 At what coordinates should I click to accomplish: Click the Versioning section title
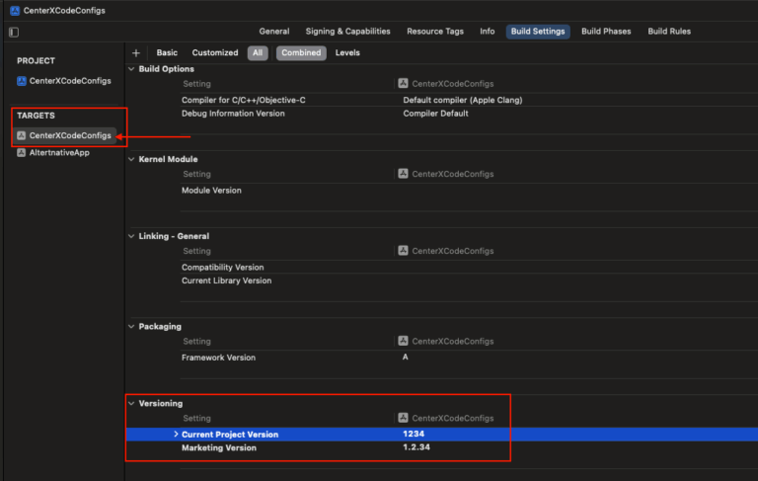point(161,403)
